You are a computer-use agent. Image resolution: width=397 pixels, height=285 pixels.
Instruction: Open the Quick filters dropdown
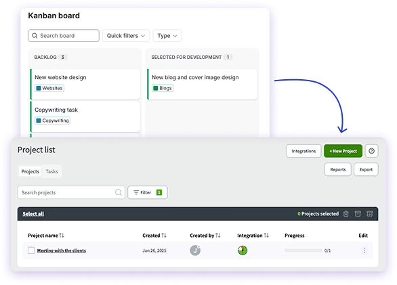pyautogui.click(x=126, y=36)
